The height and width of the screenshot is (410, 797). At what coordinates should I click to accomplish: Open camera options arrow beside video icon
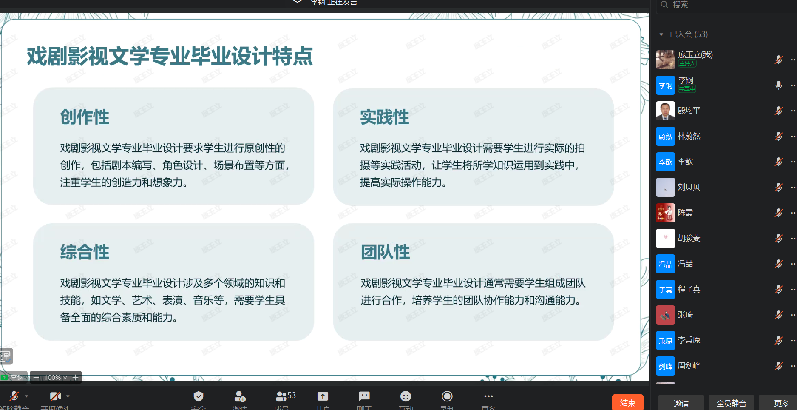pyautogui.click(x=68, y=396)
